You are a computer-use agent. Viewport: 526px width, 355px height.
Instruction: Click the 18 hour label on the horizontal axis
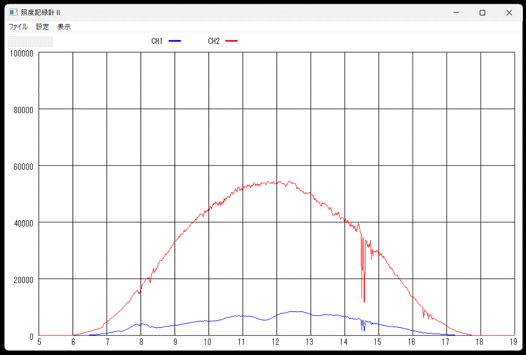[x=480, y=342]
